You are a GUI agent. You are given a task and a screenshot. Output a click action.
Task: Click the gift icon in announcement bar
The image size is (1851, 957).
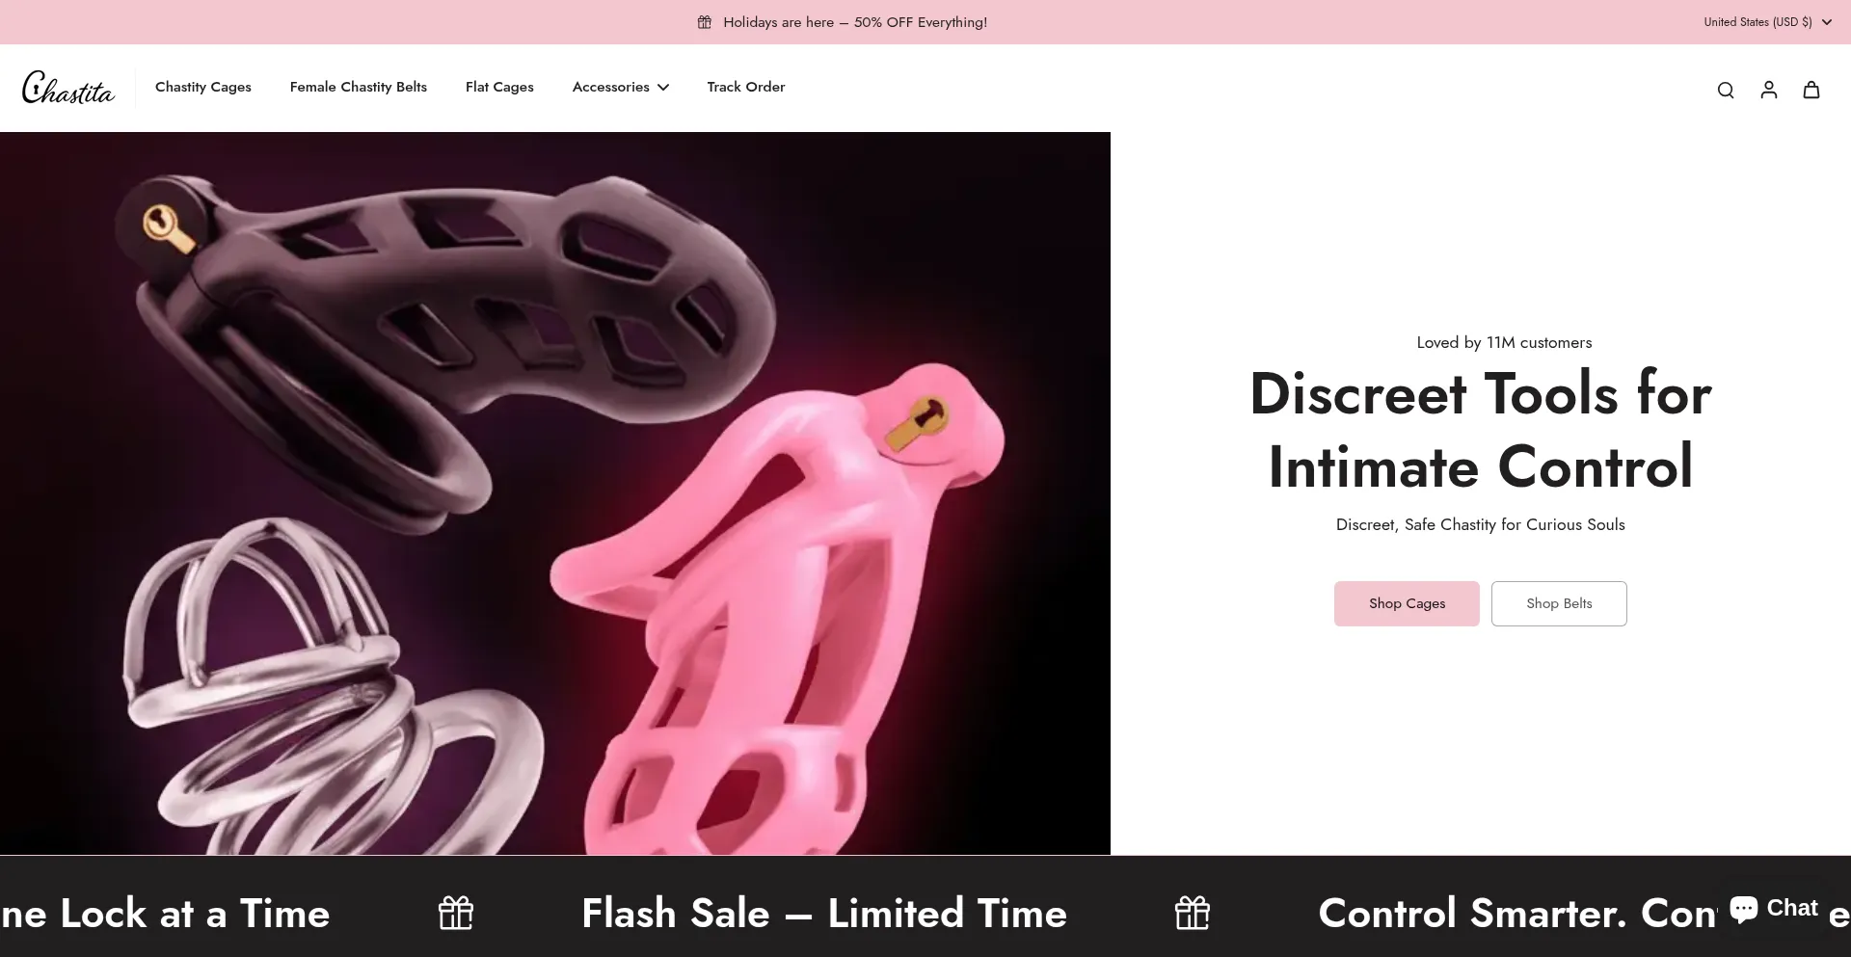click(705, 22)
